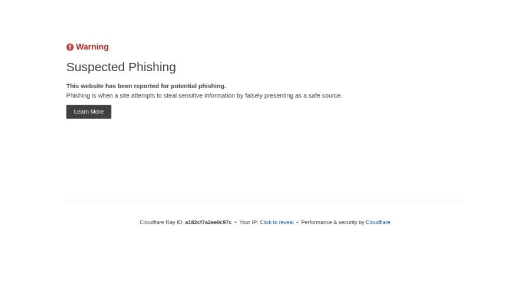The image size is (530, 294).
Task: Click the paragraph starting "Phishing is when a site"
Action: point(204,95)
